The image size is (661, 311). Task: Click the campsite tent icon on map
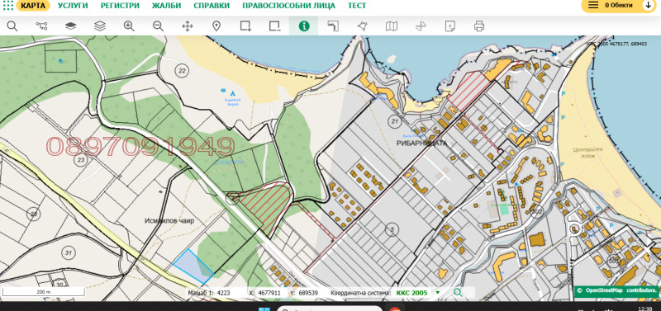[233, 92]
